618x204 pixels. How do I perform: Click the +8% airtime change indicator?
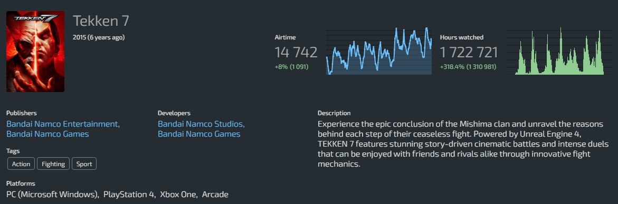point(292,67)
